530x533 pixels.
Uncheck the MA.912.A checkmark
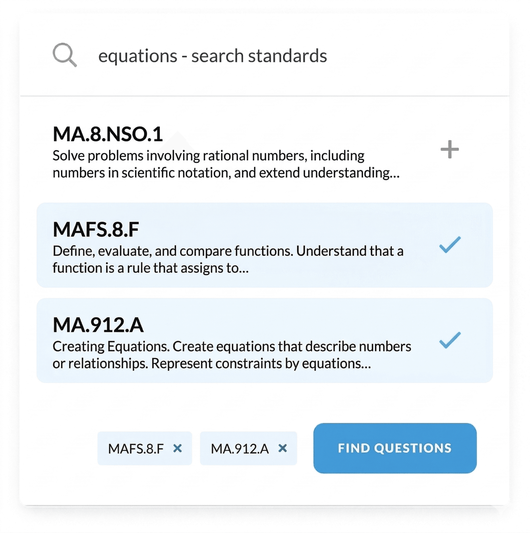tap(450, 340)
